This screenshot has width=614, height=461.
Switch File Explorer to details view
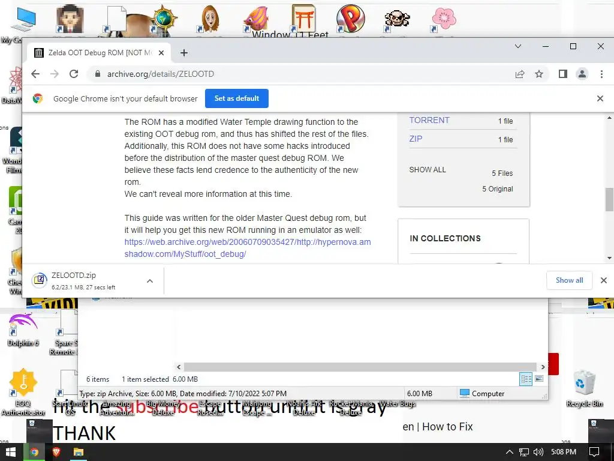(526, 379)
